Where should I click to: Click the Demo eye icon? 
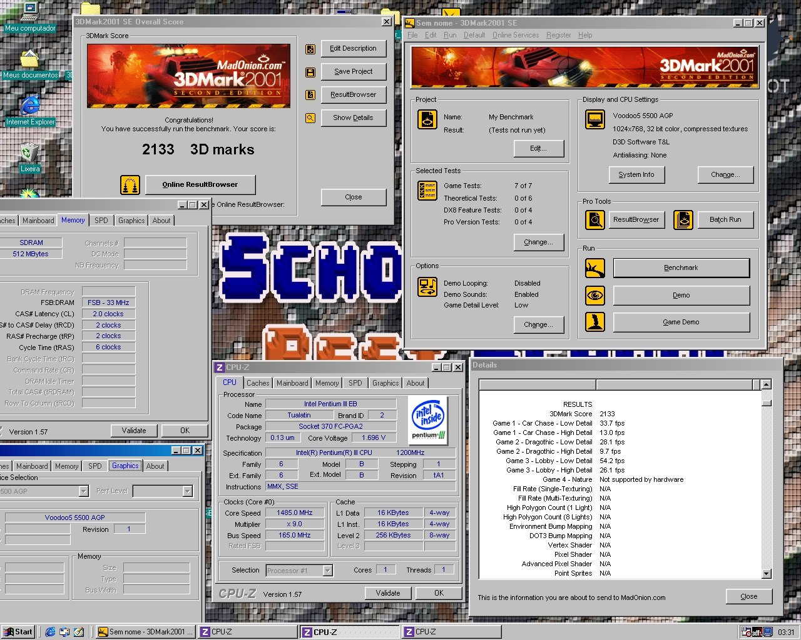[594, 295]
